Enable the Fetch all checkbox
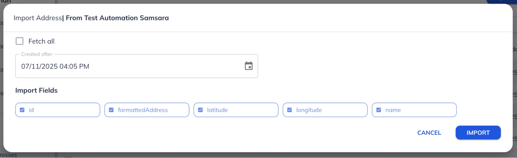 point(20,41)
